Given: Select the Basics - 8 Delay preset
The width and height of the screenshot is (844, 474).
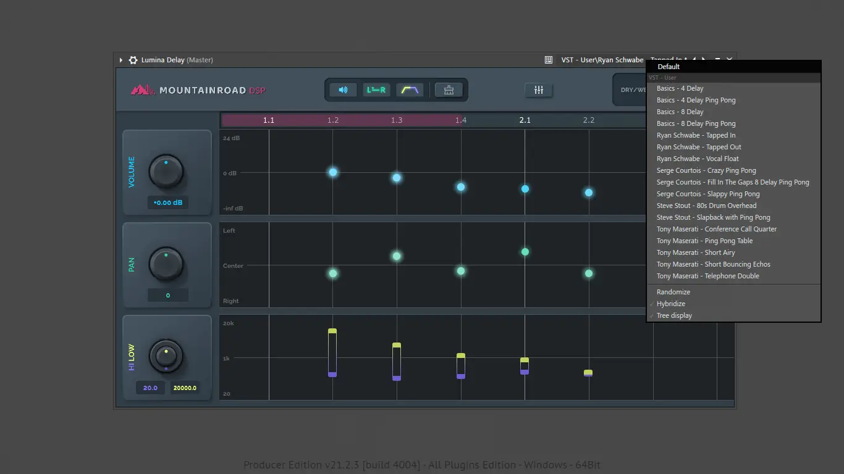Looking at the screenshot, I should (733, 112).
